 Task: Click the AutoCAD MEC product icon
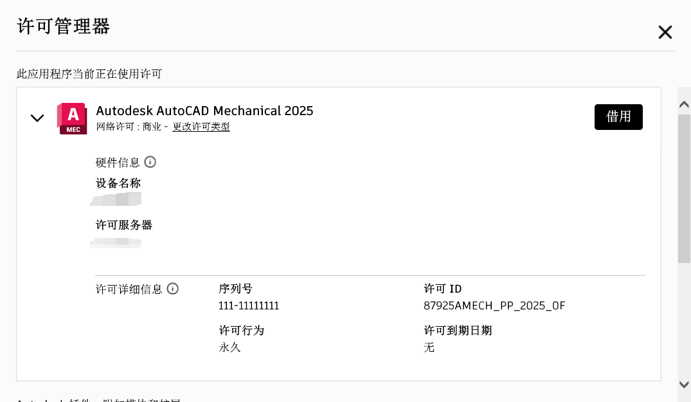click(72, 118)
